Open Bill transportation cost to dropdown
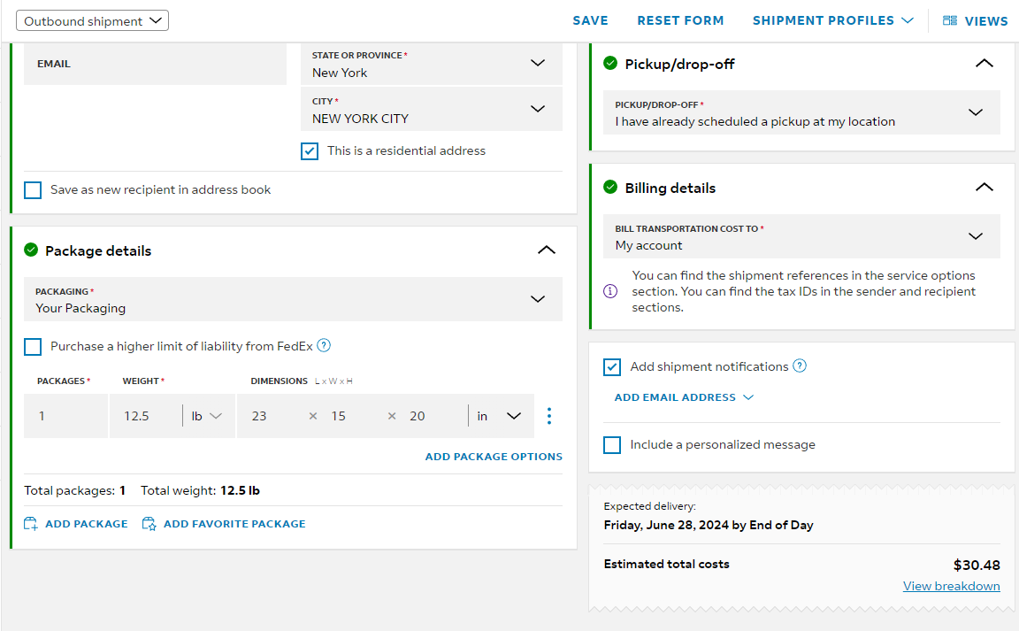 [x=801, y=236]
